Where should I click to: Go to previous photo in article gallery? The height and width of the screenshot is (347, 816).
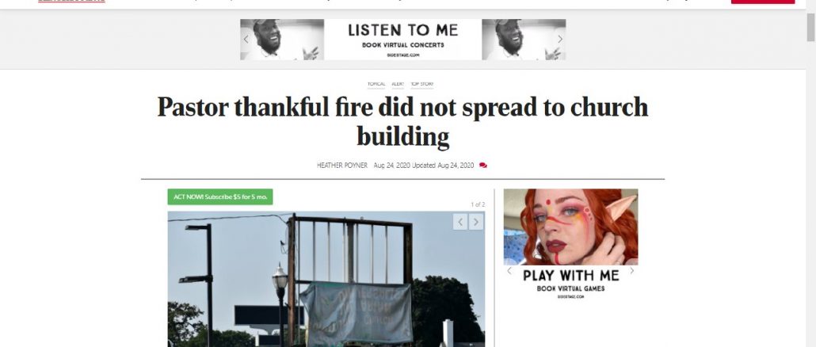[x=460, y=222]
